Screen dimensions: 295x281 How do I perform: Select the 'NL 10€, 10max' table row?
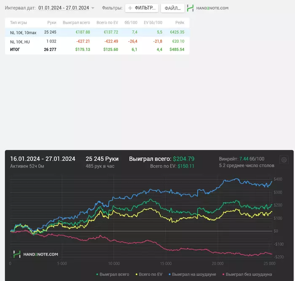tap(23, 32)
